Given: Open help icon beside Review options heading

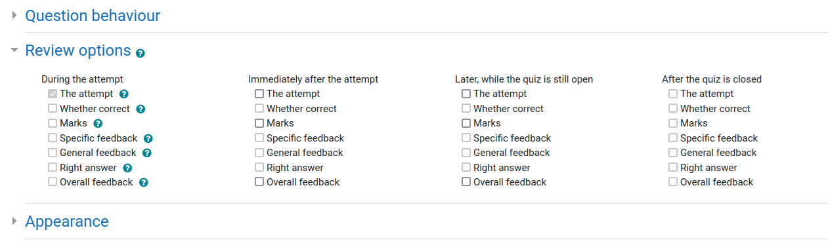Looking at the screenshot, I should click(141, 53).
